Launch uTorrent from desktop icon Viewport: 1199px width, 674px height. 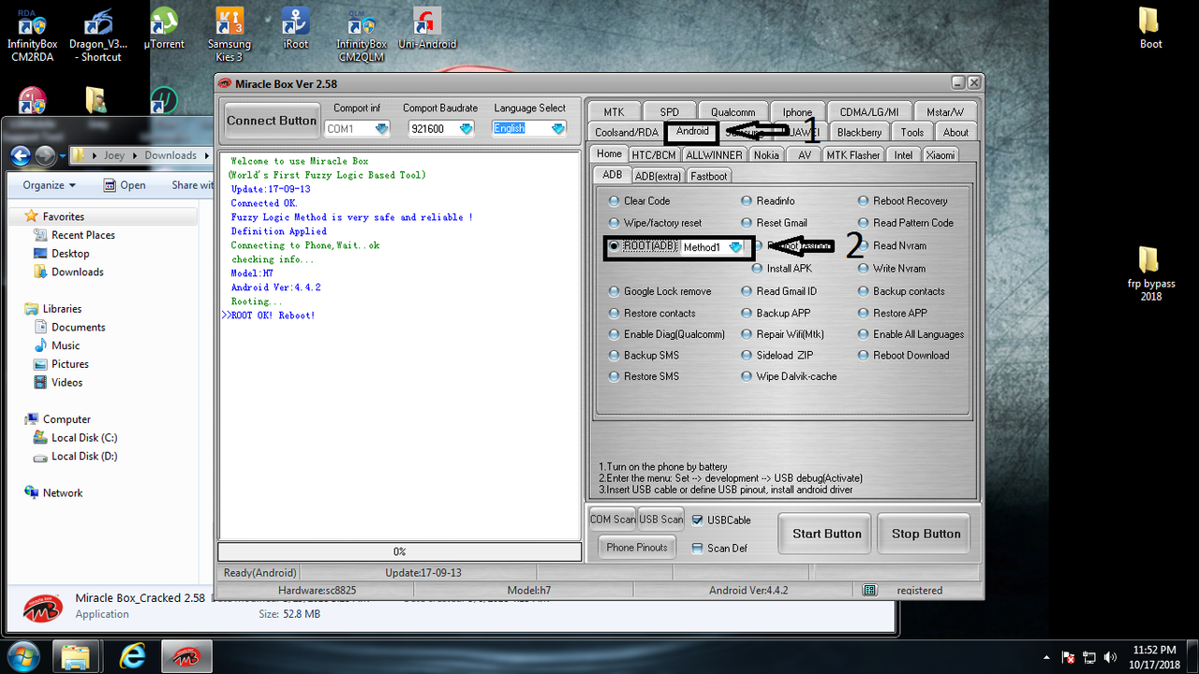[164, 30]
